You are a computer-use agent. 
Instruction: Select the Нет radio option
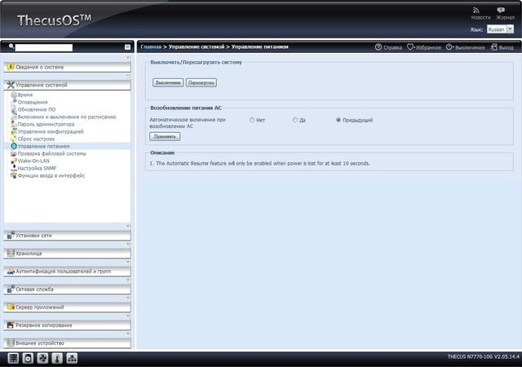coord(252,120)
